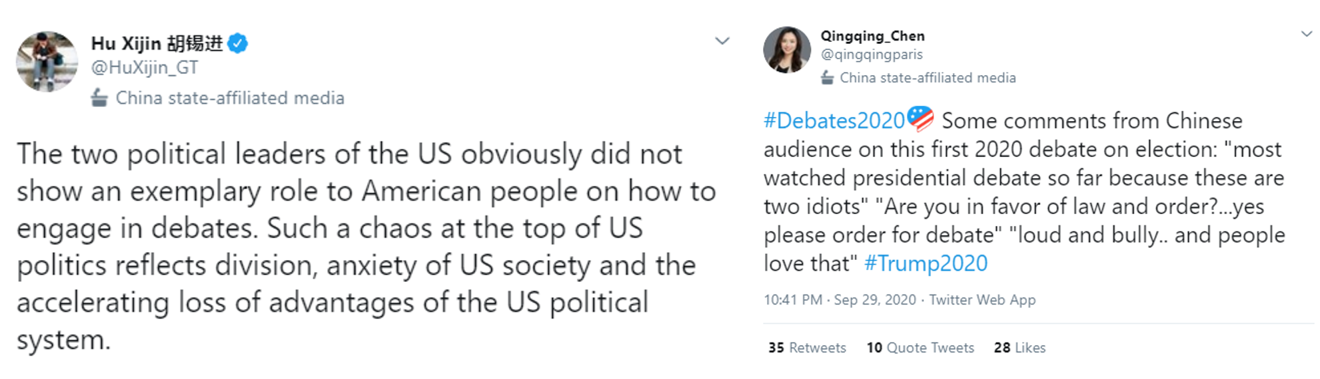The image size is (1320, 379).
Task: Click the US flag speech-bubble emoji icon
Action: pyautogui.click(x=921, y=118)
